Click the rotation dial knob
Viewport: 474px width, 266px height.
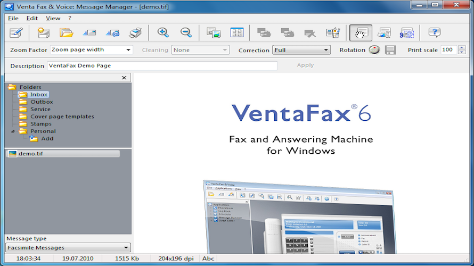click(374, 50)
